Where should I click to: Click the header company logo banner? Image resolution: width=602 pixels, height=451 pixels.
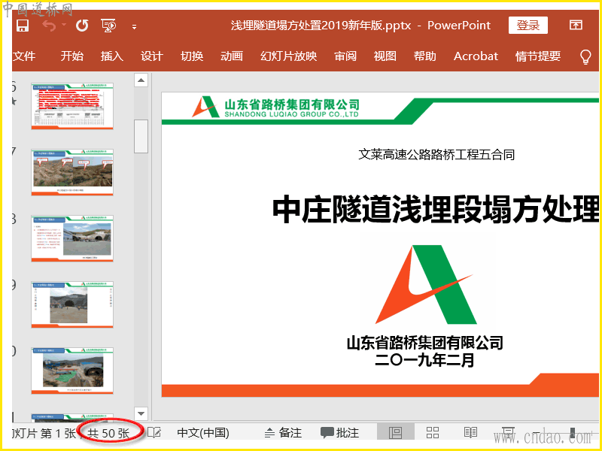pyautogui.click(x=275, y=107)
